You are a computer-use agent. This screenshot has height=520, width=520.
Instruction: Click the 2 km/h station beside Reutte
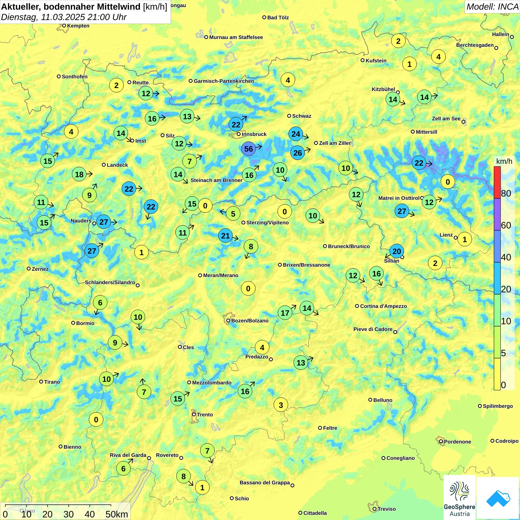(116, 85)
